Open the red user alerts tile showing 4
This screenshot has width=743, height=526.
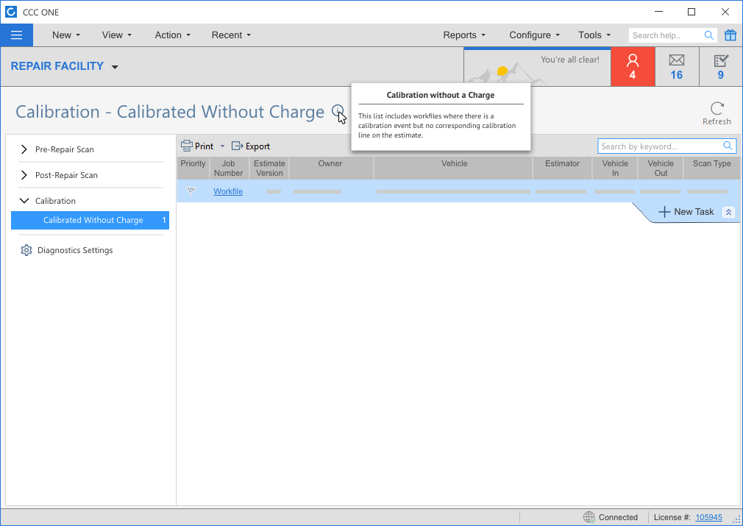click(x=633, y=67)
